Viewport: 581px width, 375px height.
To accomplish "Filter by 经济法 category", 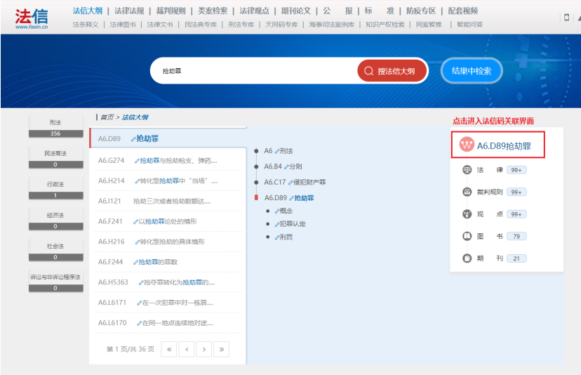I will [55, 220].
